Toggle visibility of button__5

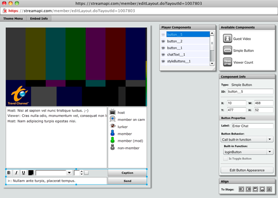163,34
